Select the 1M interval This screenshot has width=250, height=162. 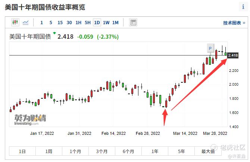[x=115, y=23]
